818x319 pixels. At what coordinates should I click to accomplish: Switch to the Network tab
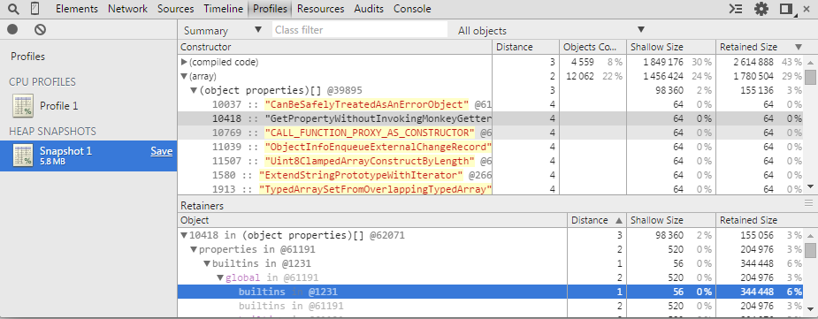coord(128,9)
